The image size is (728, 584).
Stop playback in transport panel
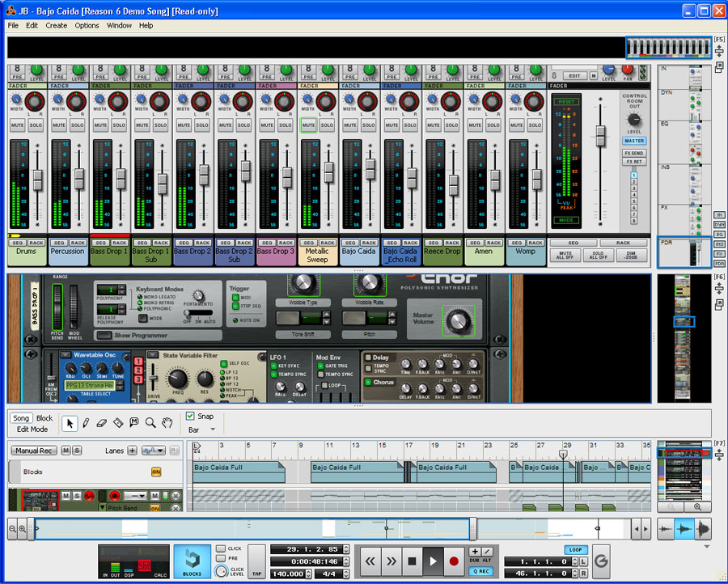tap(412, 561)
